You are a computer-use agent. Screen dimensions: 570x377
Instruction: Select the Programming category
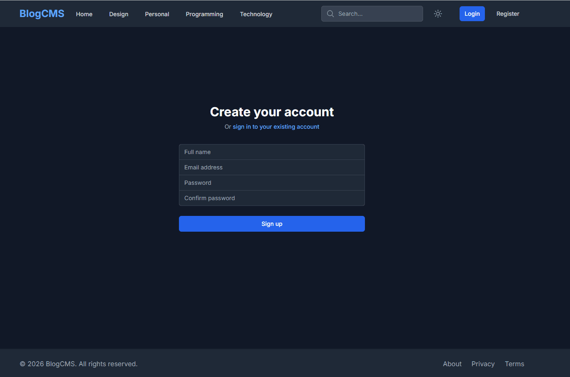(204, 14)
